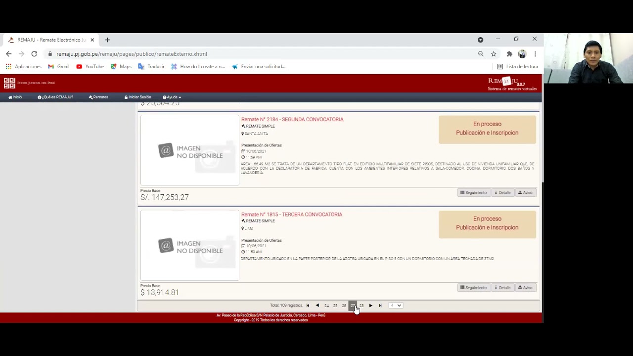Open the Remates menu item
The width and height of the screenshot is (633, 356).
coord(98,97)
